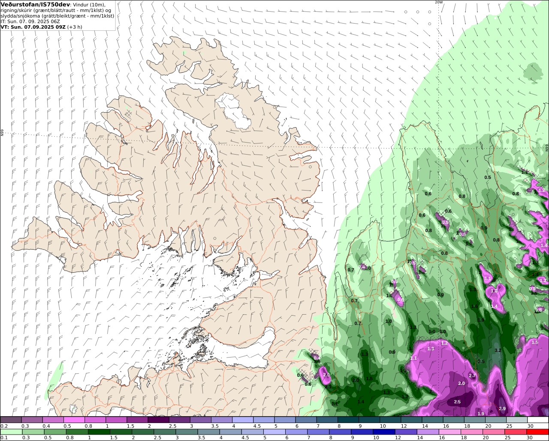The width and height of the screenshot is (549, 441).
Task: Pick the light violet rain swatch labeled 14
Action: coord(428,432)
